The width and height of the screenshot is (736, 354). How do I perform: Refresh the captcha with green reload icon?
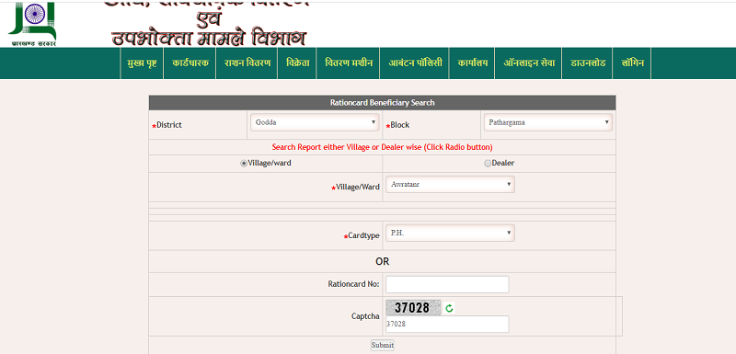[449, 308]
